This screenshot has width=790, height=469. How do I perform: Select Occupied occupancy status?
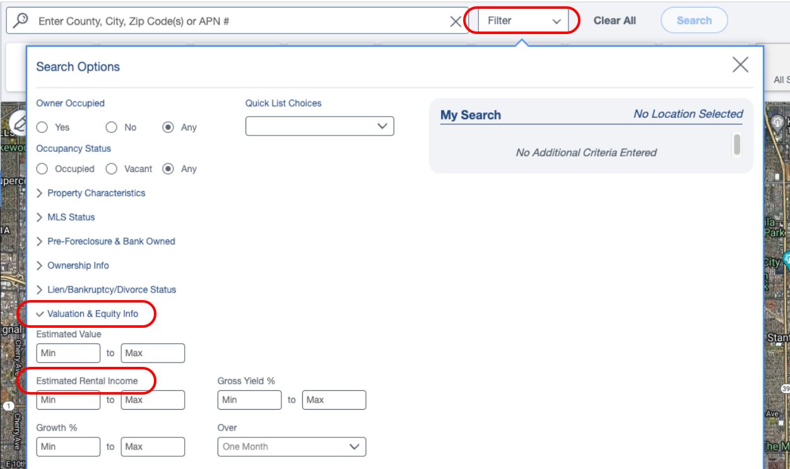(42, 169)
